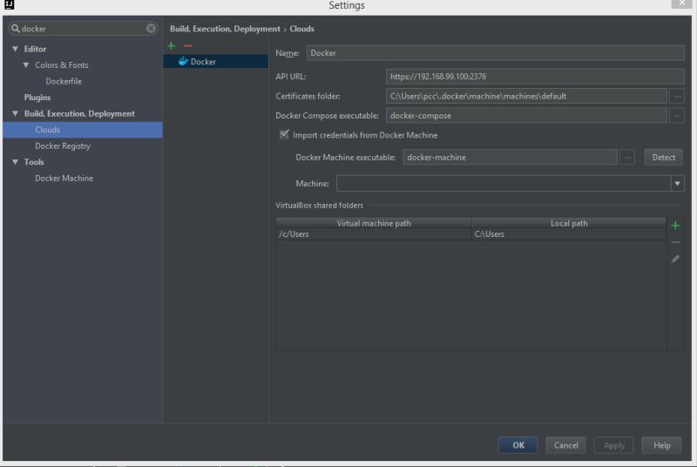Open the Plugins settings page
Image resolution: width=697 pixels, height=467 pixels.
(37, 98)
